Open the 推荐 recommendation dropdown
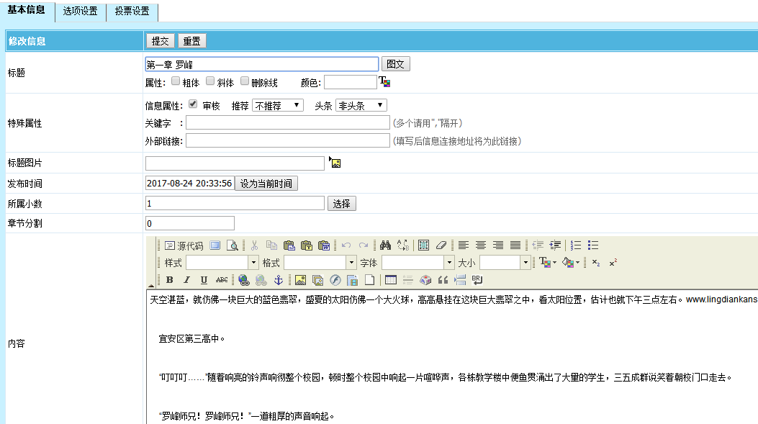Image resolution: width=758 pixels, height=424 pixels. point(277,105)
